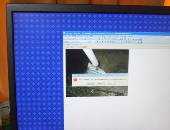Viewport: 170px width, 130px height.
Task: Click the Undo arrow icon in the toolbar
Action: [x=105, y=39]
